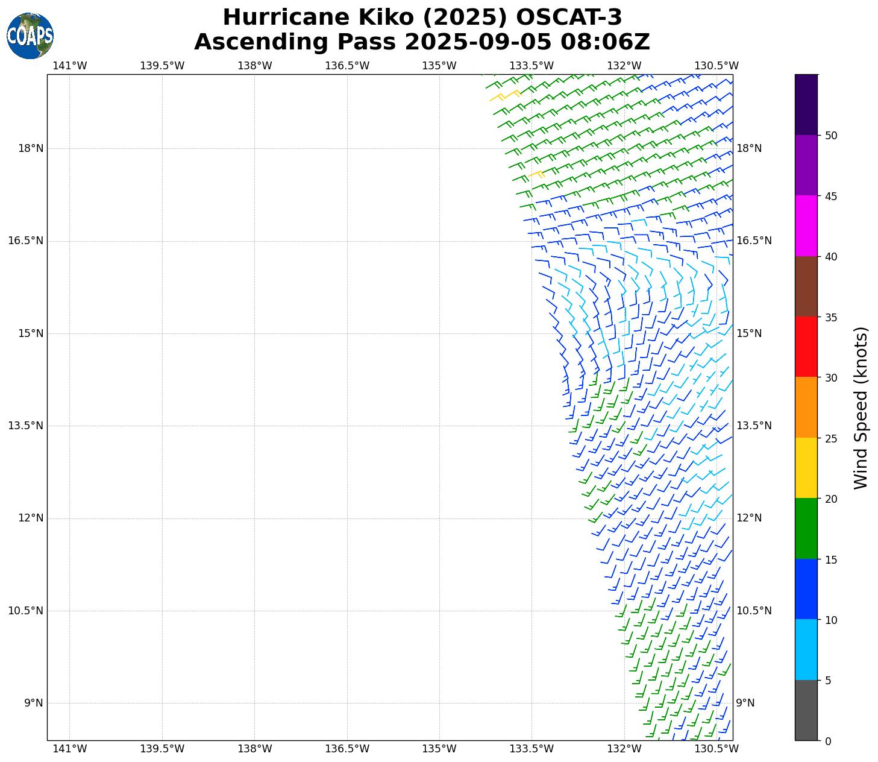Click the Hurricane Kiko (2025) OSCAT-3 title

(x=422, y=17)
